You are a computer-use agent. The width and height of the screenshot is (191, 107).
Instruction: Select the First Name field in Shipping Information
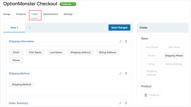(35, 52)
